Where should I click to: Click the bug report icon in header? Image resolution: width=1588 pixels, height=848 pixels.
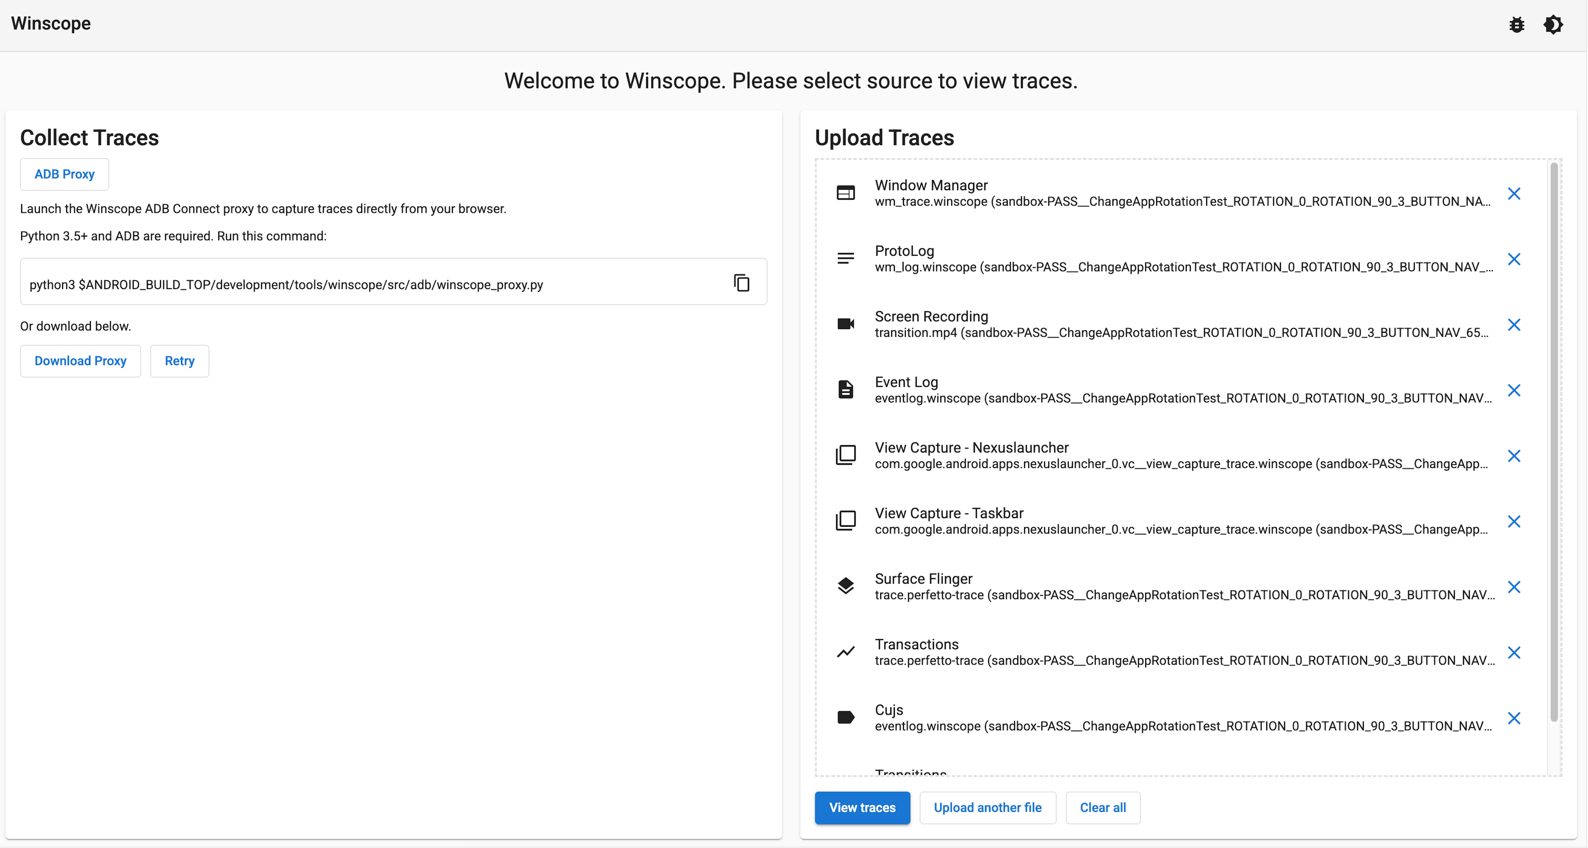1517,25
